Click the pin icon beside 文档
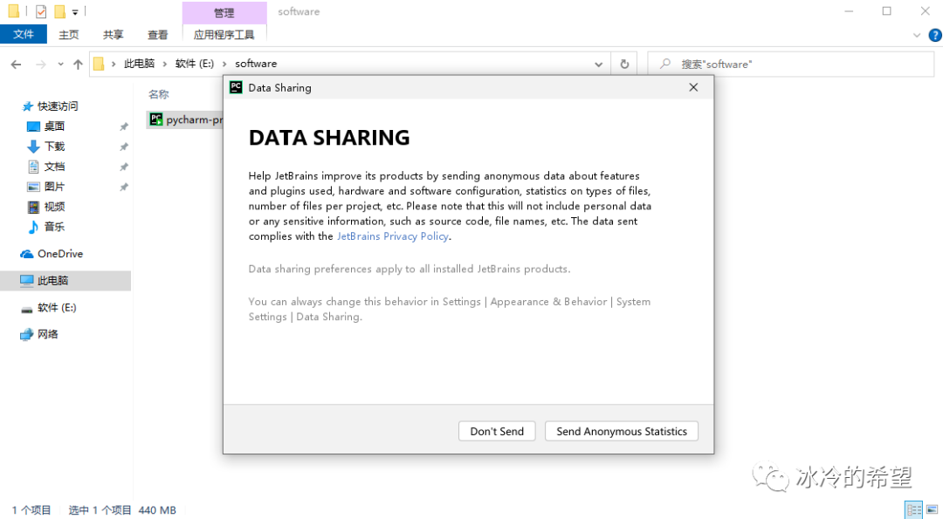 124,167
